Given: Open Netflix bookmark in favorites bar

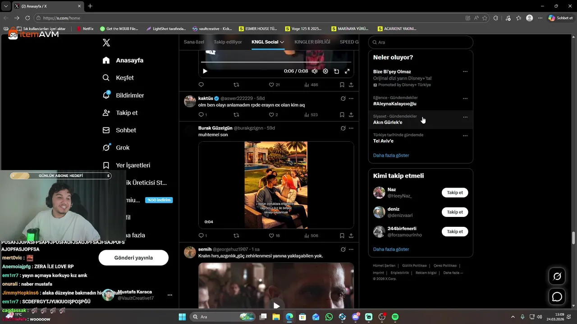Looking at the screenshot, I should (85, 28).
